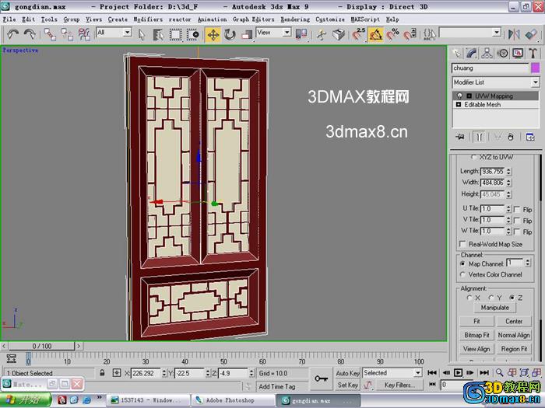
Task: Open the Graph Editors menu
Action: (x=253, y=19)
